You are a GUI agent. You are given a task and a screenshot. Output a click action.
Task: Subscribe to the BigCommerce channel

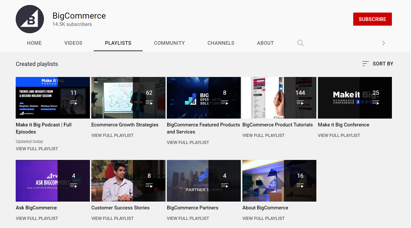[x=372, y=19]
